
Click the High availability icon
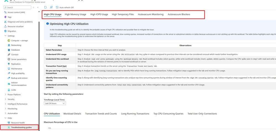coord(9,73)
